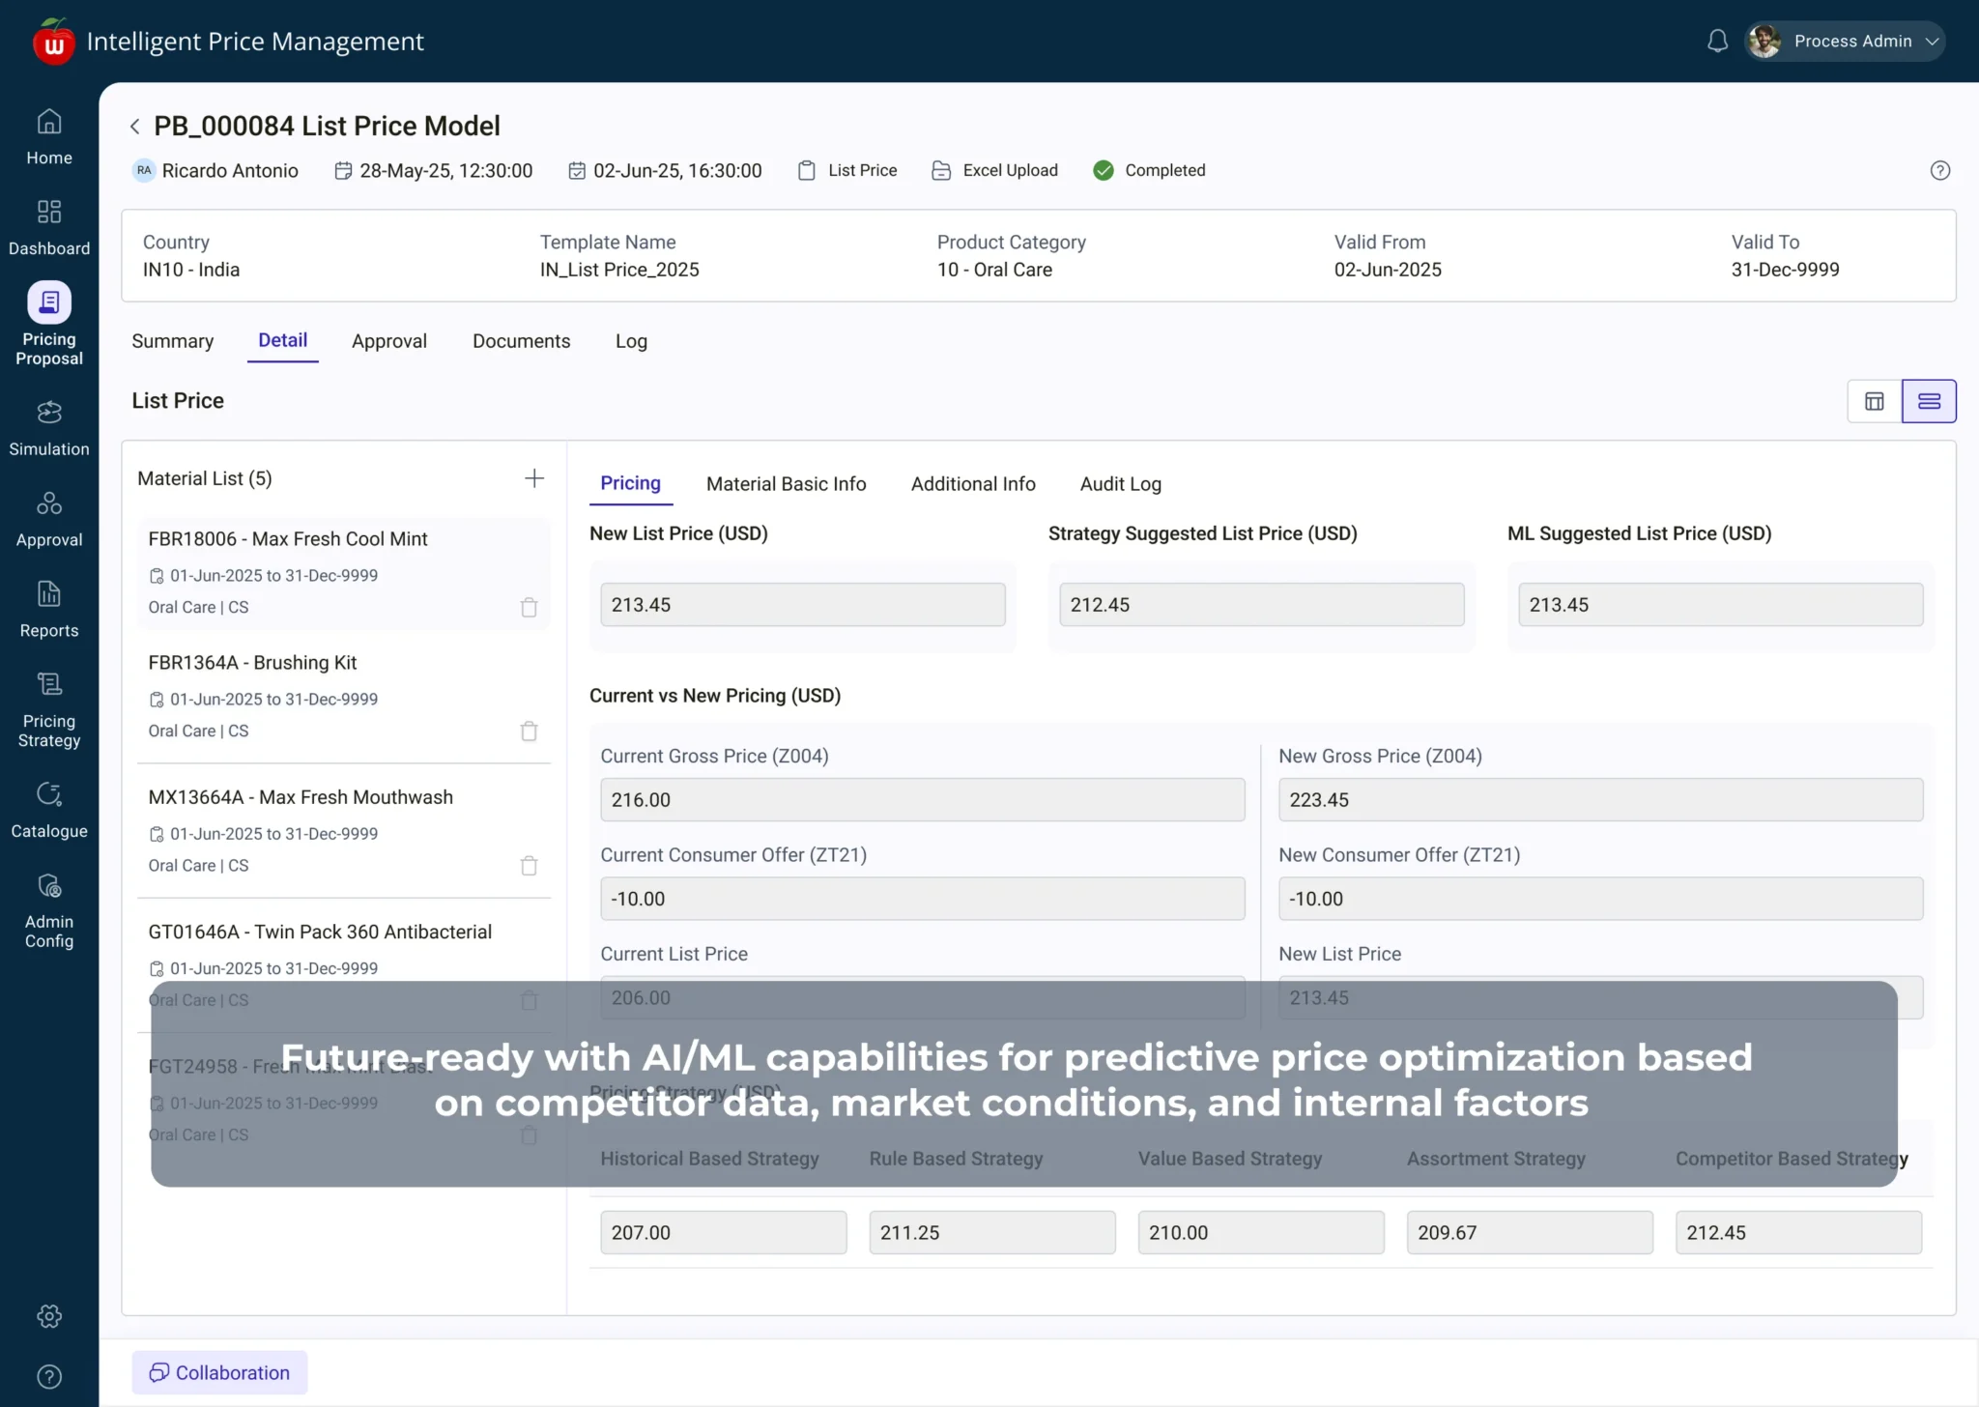
Task: Open the Log tab
Action: (631, 341)
